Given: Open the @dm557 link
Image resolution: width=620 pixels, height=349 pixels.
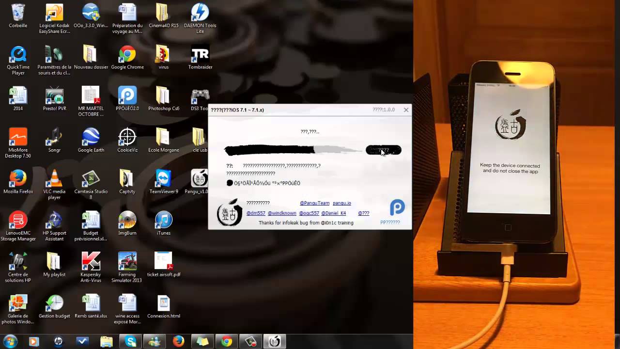Looking at the screenshot, I should 256,213.
